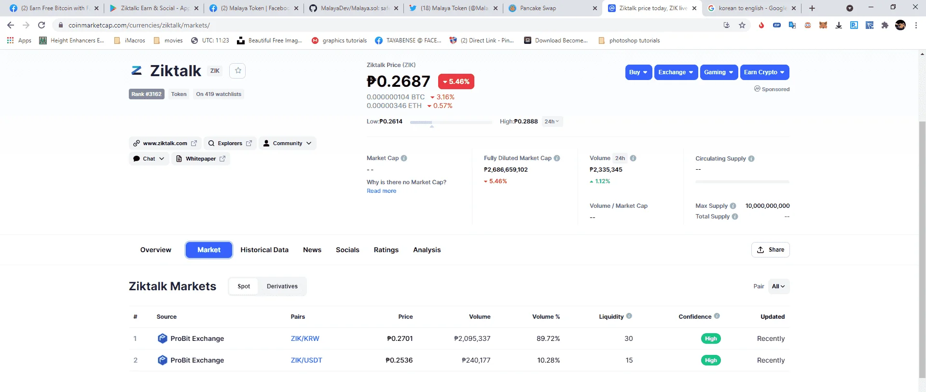
Task: Switch to the Overview tab
Action: (x=156, y=250)
